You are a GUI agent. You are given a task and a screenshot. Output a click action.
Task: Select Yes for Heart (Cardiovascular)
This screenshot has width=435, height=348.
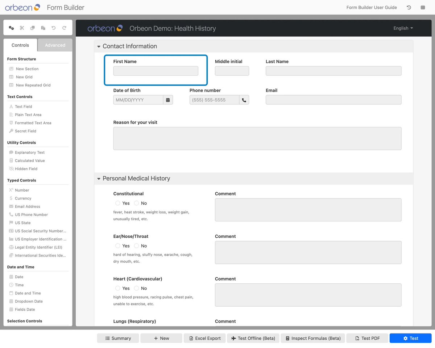[x=118, y=288]
